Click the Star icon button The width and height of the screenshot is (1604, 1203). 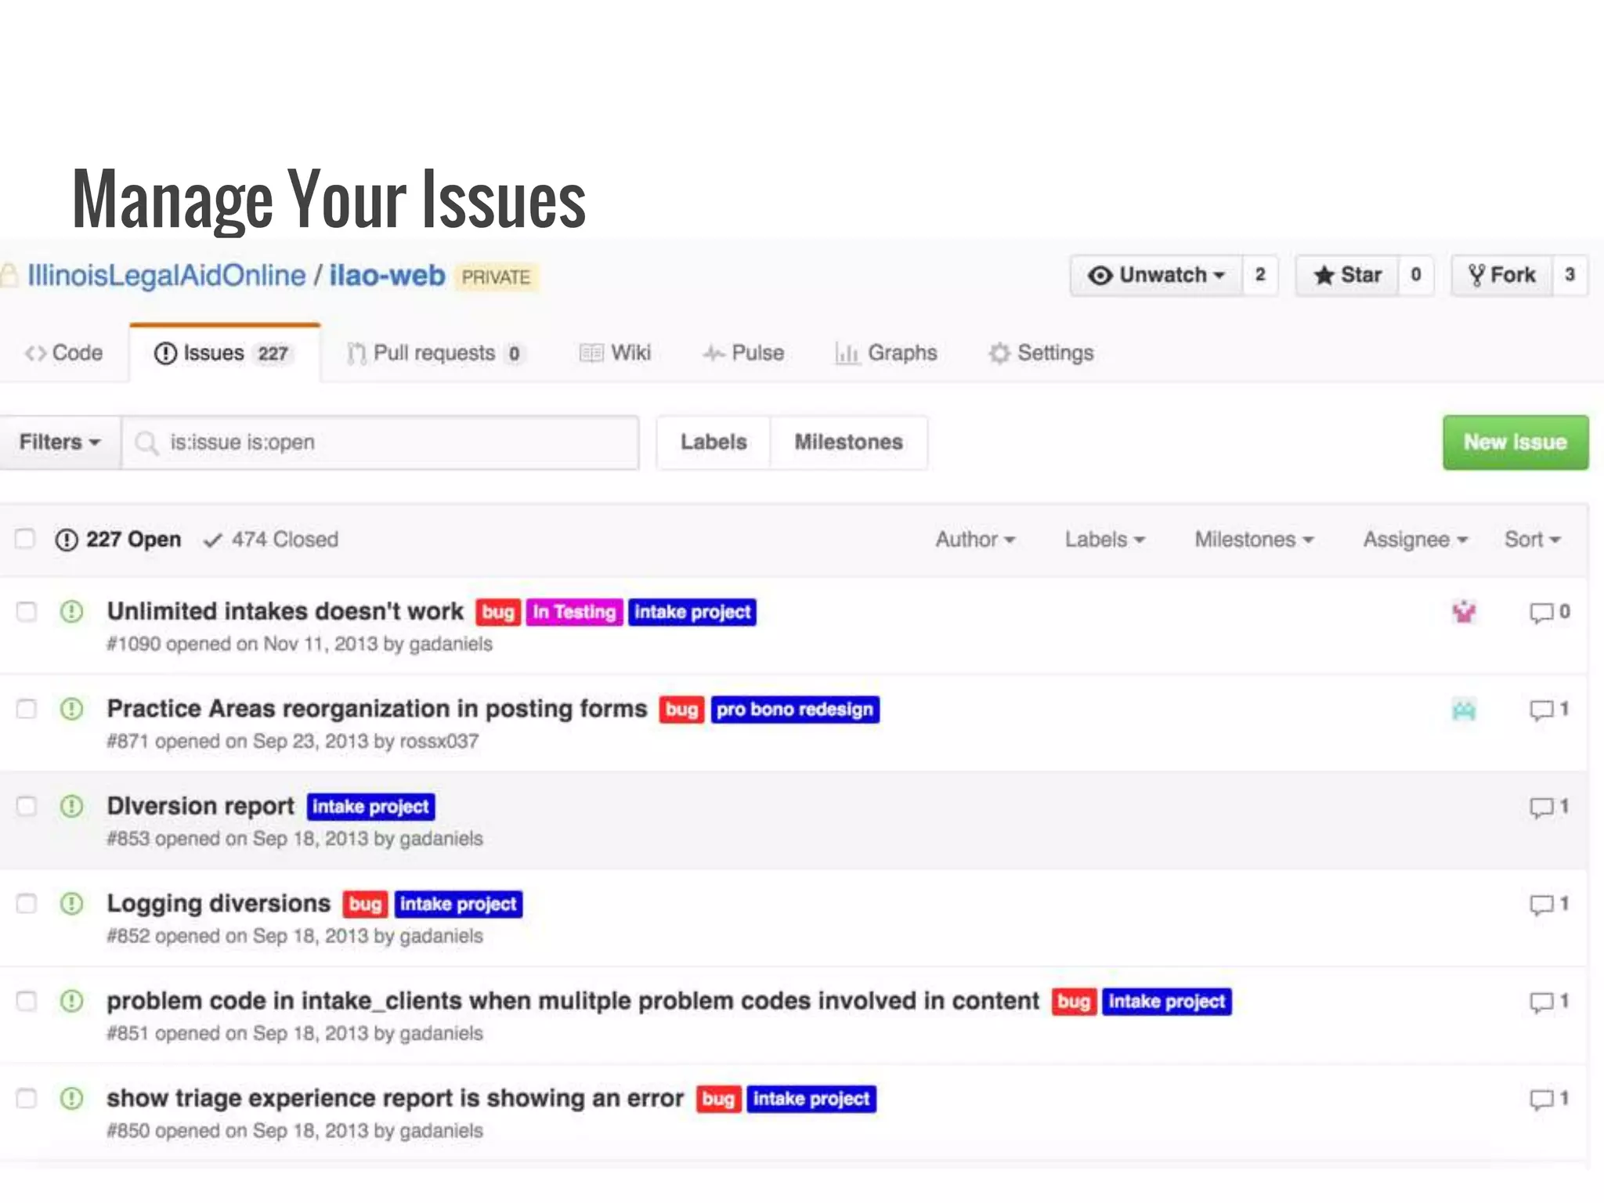pyautogui.click(x=1347, y=275)
